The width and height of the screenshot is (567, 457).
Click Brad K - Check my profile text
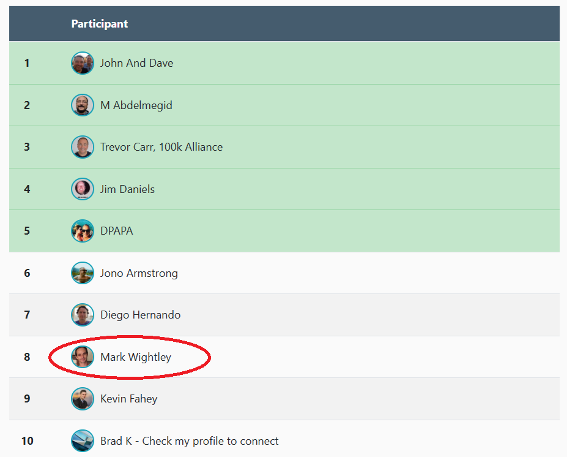click(x=189, y=441)
